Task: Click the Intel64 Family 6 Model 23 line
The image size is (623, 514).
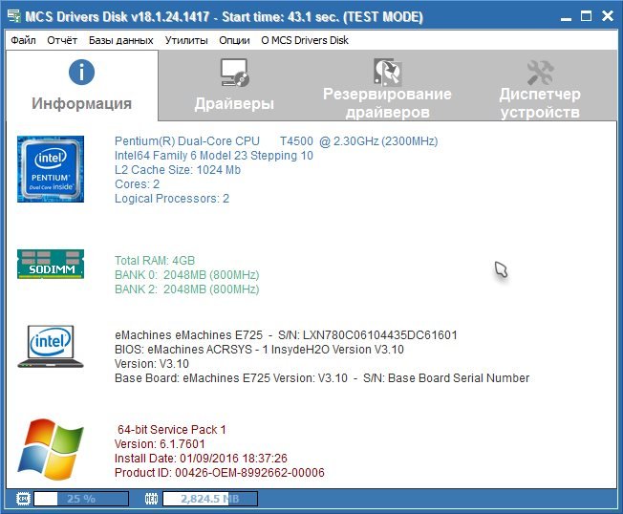Action: click(x=214, y=156)
